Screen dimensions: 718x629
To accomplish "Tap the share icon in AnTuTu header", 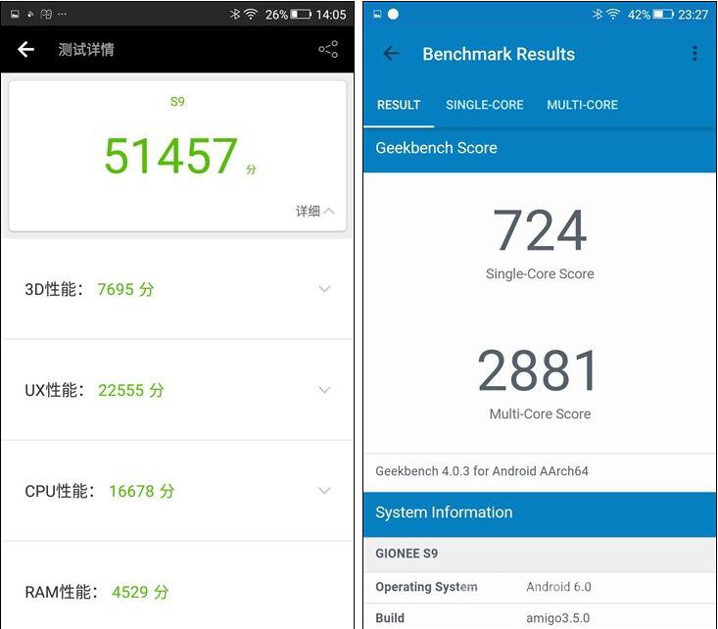I will coord(328,49).
